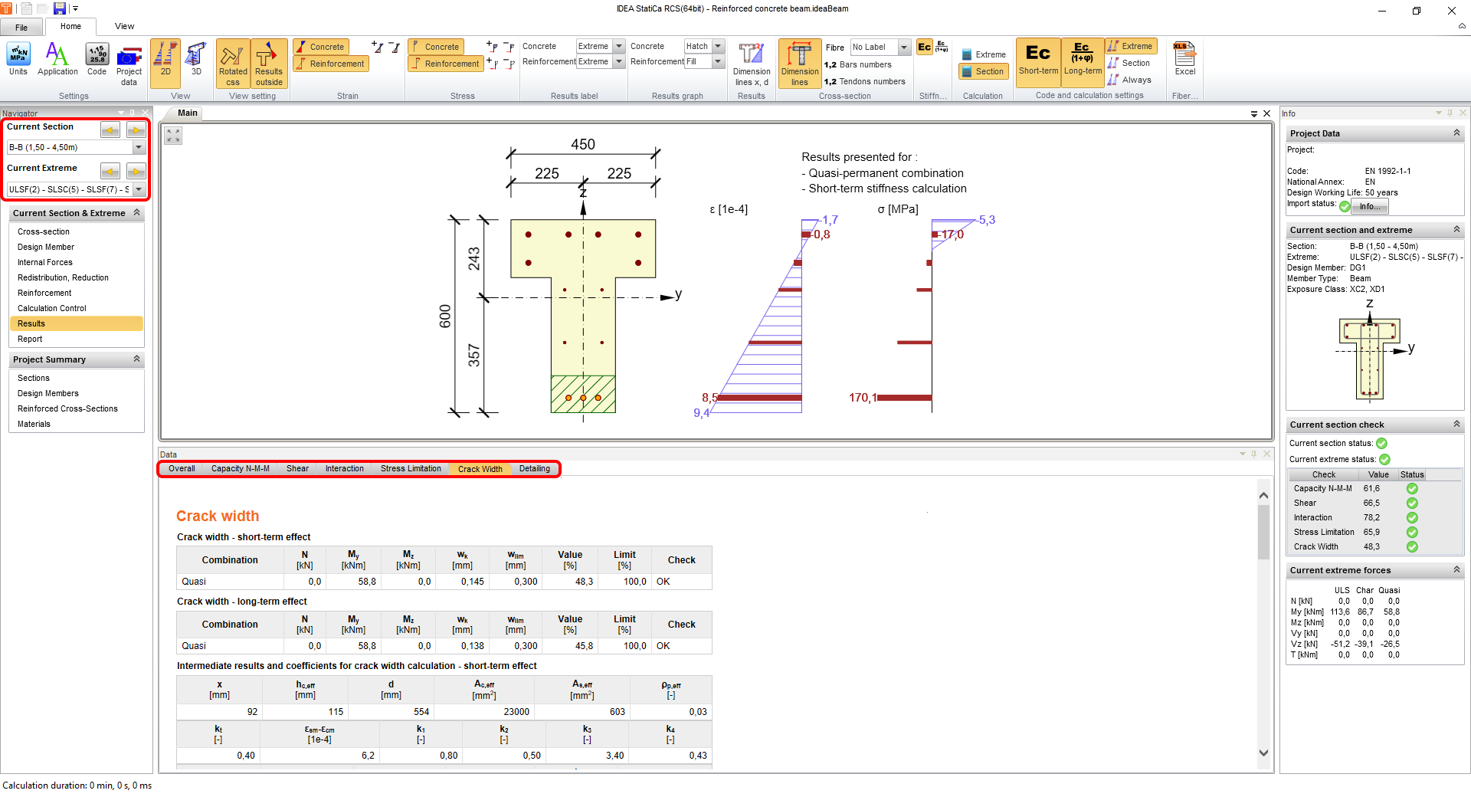The height and width of the screenshot is (797, 1471).
Task: Select Calculation Section button
Action: tap(984, 71)
